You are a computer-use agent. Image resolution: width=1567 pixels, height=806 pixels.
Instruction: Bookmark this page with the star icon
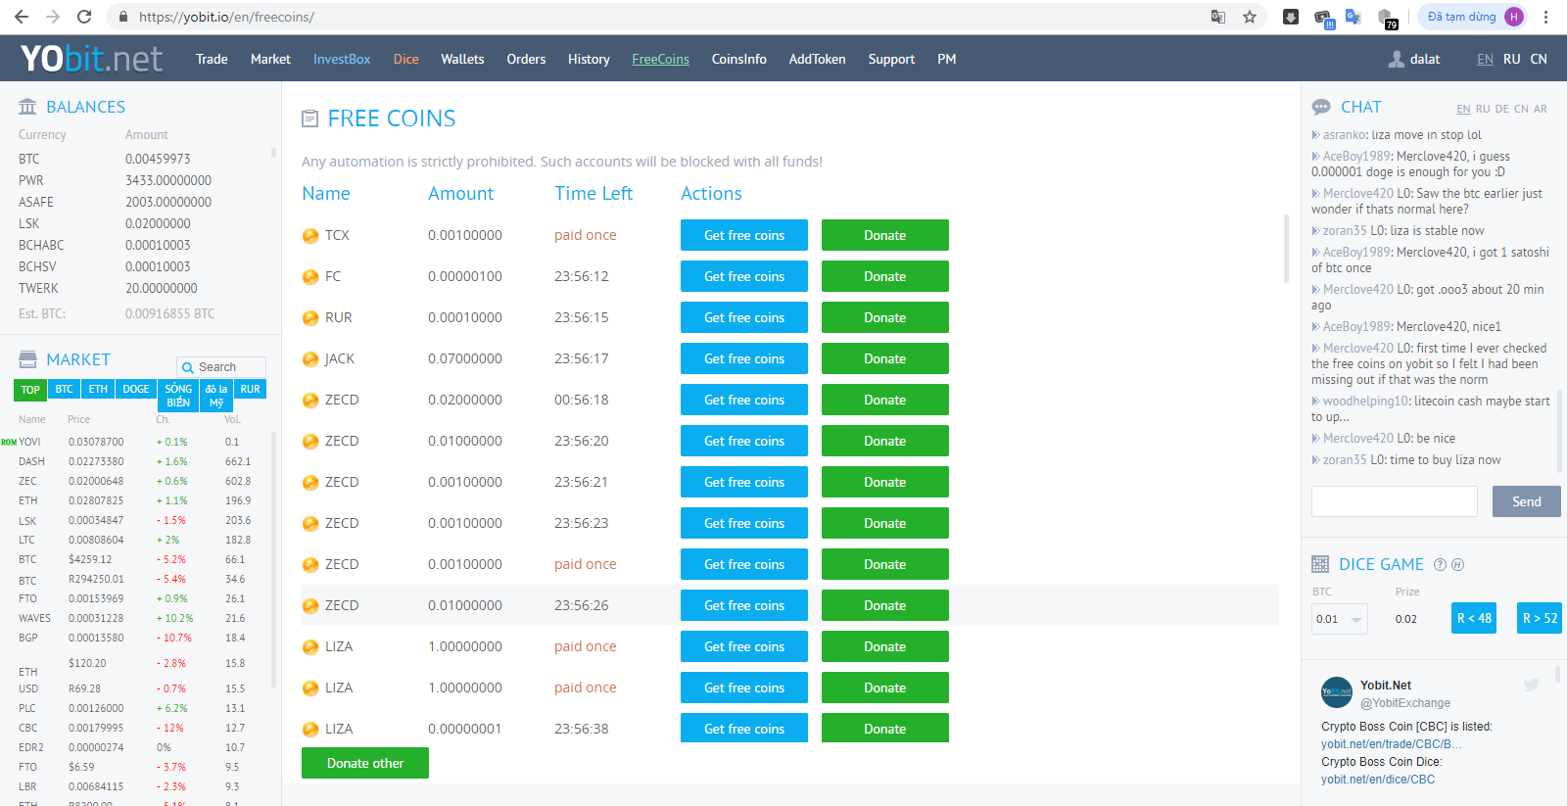coord(1250,17)
